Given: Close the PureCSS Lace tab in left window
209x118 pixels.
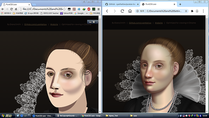Looking at the screenshot, I should (29, 5).
